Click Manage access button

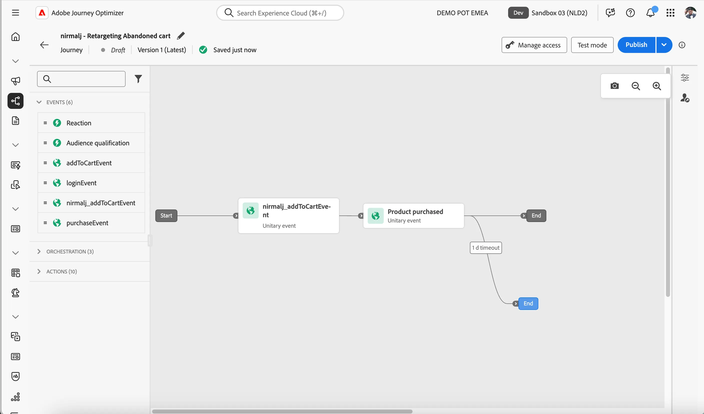point(534,45)
